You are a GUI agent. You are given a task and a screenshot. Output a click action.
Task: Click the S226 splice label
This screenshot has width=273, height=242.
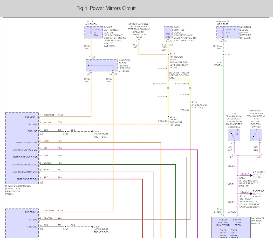coord(172,78)
